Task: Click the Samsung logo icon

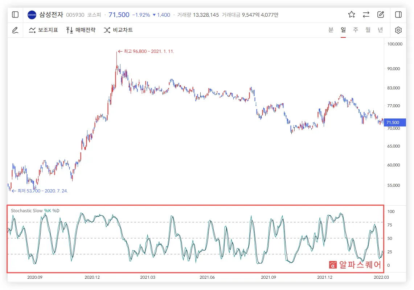Action: tap(32, 15)
